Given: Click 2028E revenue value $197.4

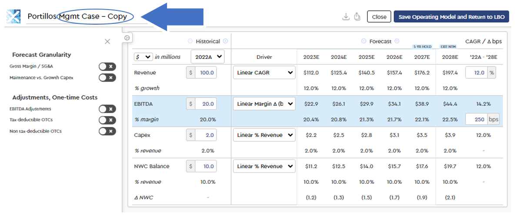Looking at the screenshot, I should click(x=450, y=72).
